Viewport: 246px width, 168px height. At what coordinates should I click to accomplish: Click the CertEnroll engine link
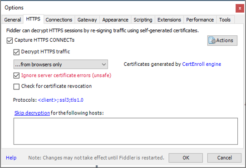click(202, 64)
